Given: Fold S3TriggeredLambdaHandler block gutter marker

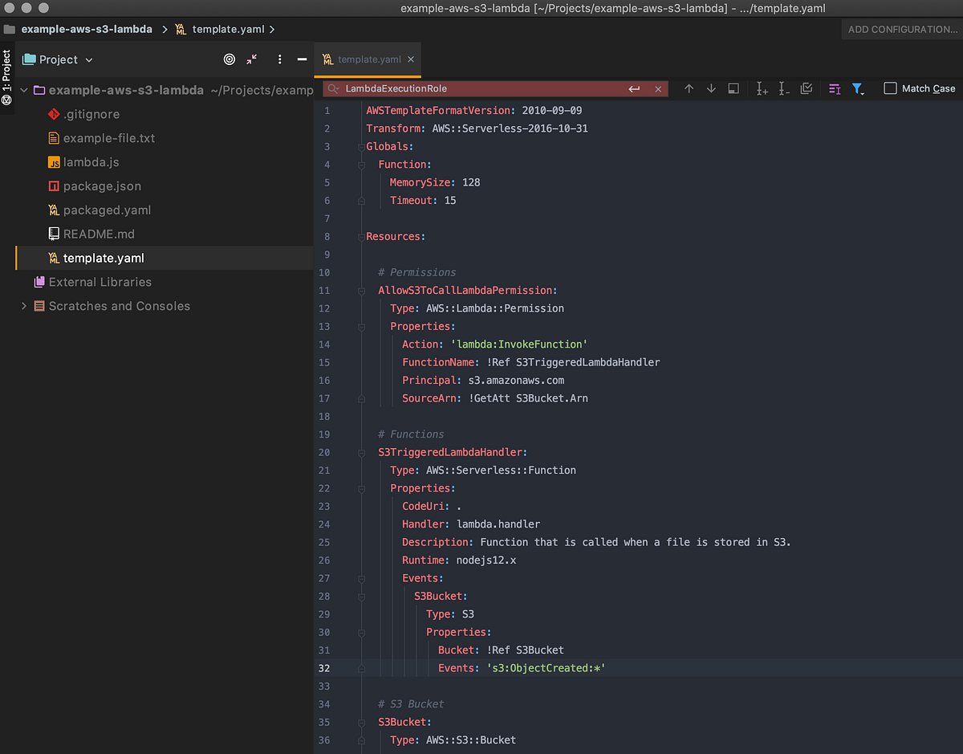Looking at the screenshot, I should [360, 452].
